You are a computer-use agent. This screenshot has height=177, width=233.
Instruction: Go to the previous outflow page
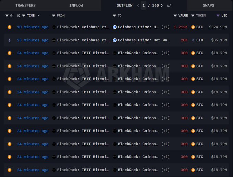[138, 5]
